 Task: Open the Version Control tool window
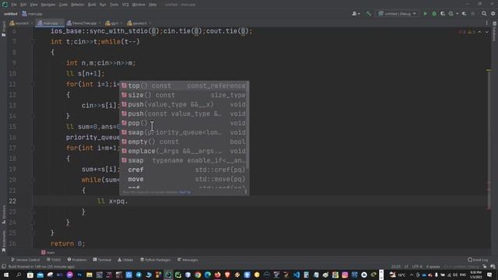click(x=26, y=260)
